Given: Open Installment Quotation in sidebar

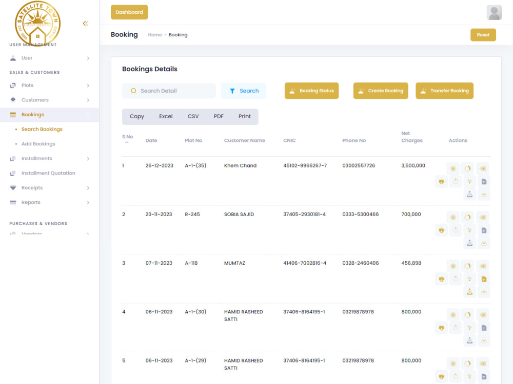Looking at the screenshot, I should tap(48, 173).
